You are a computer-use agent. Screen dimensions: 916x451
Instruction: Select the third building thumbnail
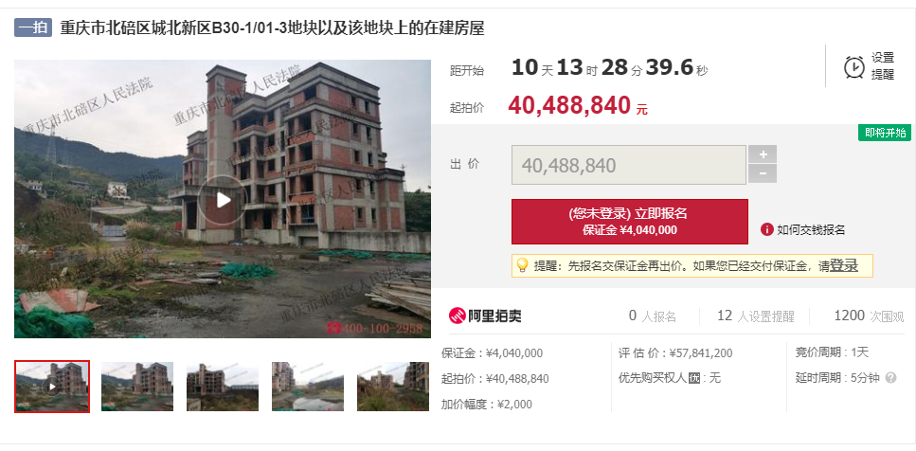coord(223,387)
